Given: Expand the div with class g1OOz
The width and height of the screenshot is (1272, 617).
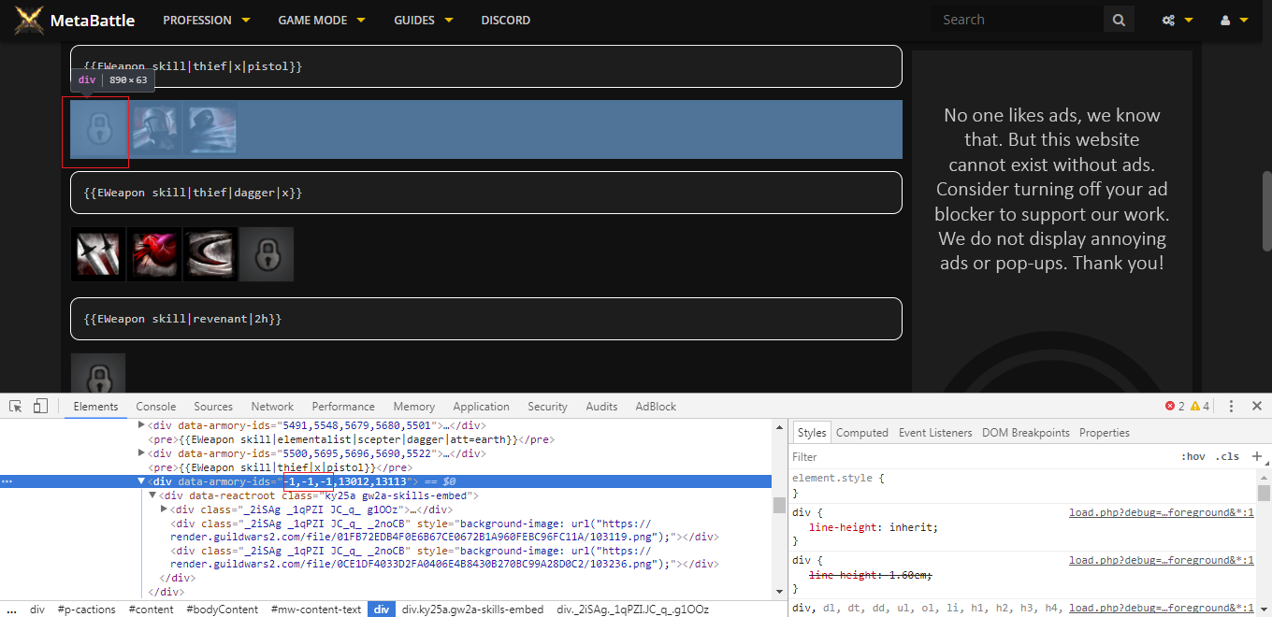Looking at the screenshot, I should [x=164, y=509].
